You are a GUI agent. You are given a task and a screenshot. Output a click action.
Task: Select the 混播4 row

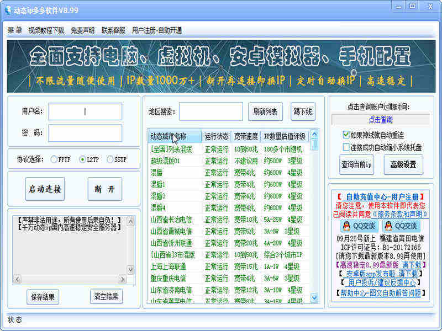click(x=228, y=208)
